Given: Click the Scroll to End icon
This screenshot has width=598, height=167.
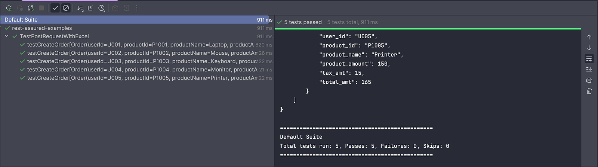Looking at the screenshot, I should (x=589, y=70).
